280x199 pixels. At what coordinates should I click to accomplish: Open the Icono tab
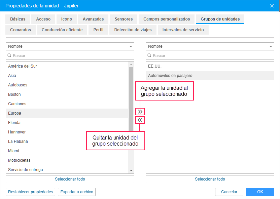(x=67, y=19)
